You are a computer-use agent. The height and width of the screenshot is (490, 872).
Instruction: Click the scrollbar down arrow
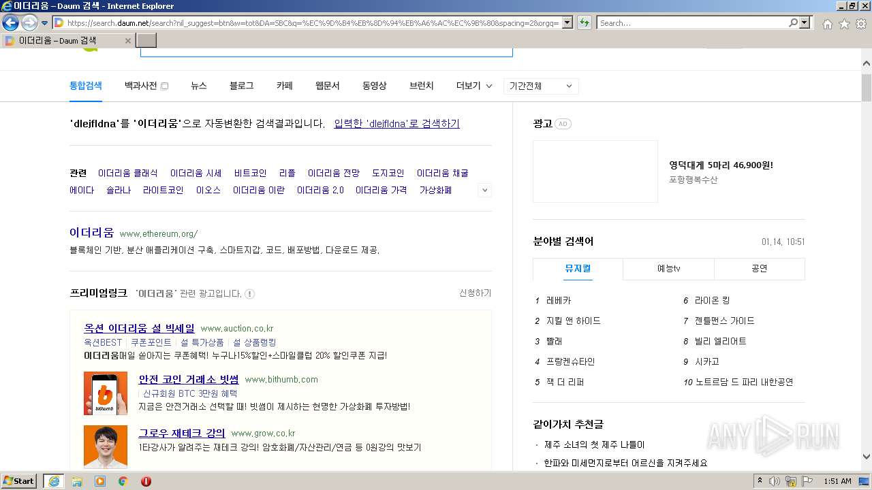(867, 457)
